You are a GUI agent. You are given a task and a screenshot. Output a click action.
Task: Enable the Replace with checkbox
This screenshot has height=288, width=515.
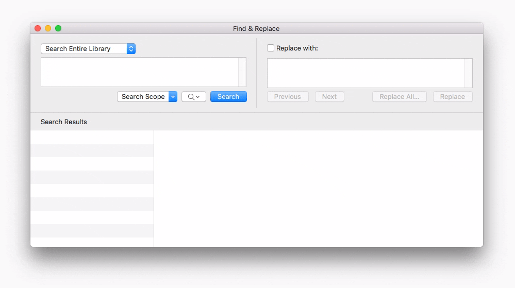[x=270, y=48]
